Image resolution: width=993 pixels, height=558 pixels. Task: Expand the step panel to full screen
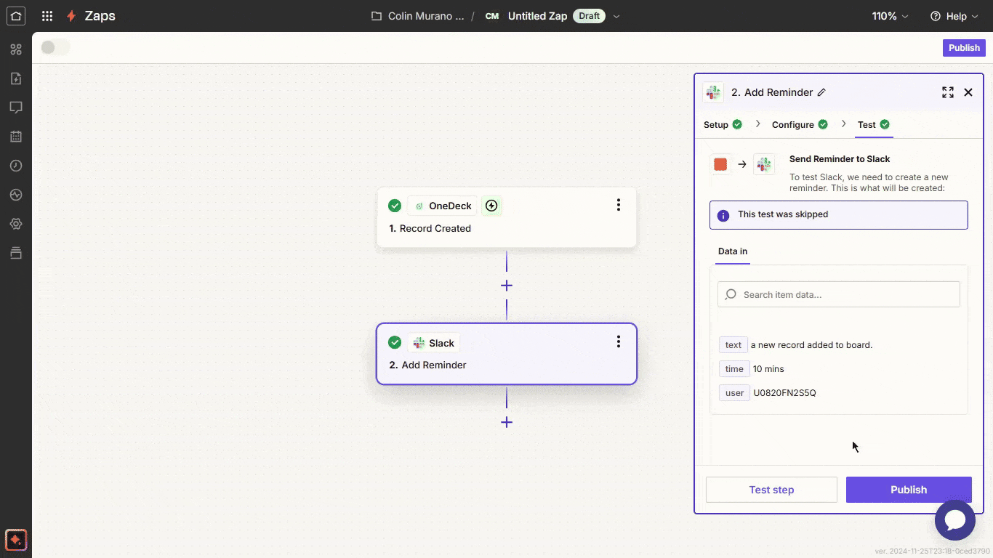coord(948,92)
